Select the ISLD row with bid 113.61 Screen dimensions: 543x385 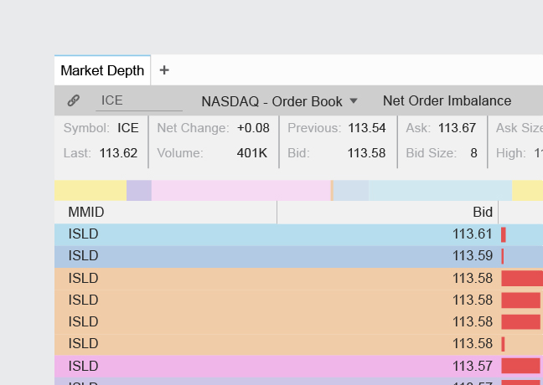point(298,234)
